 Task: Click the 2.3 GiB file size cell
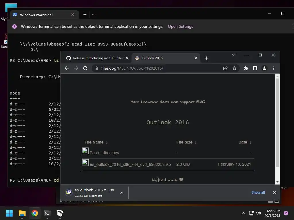[x=183, y=164]
